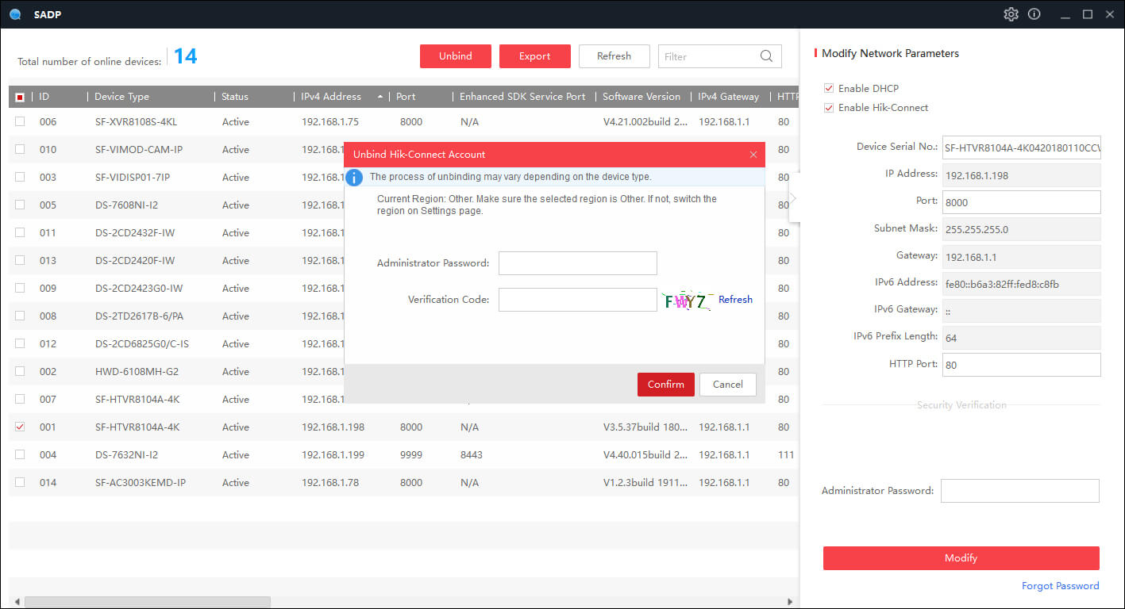Image resolution: width=1125 pixels, height=609 pixels.
Task: Focus the Port field showing 8000
Action: coord(1022,202)
